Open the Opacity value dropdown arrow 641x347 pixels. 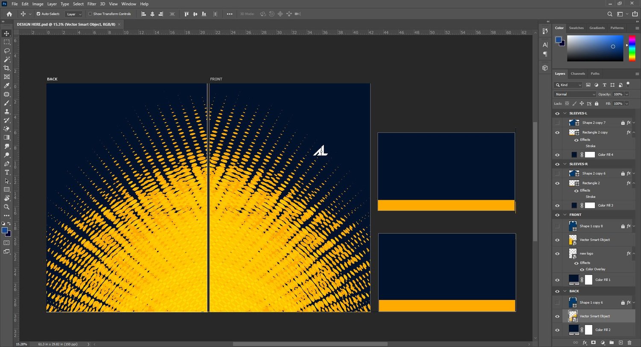point(627,94)
